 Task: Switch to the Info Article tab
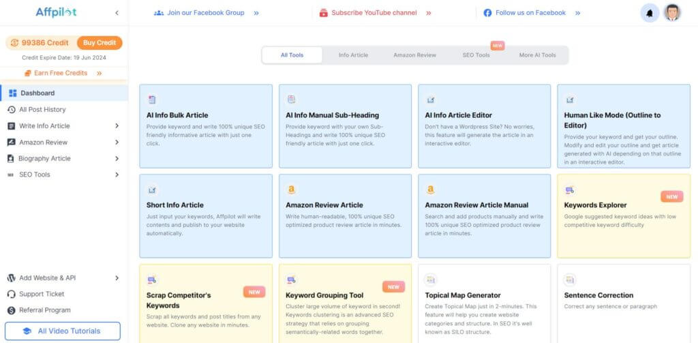[x=353, y=55]
